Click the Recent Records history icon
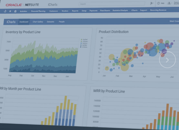The width and height of the screenshot is (179, 130). tap(5, 11)
